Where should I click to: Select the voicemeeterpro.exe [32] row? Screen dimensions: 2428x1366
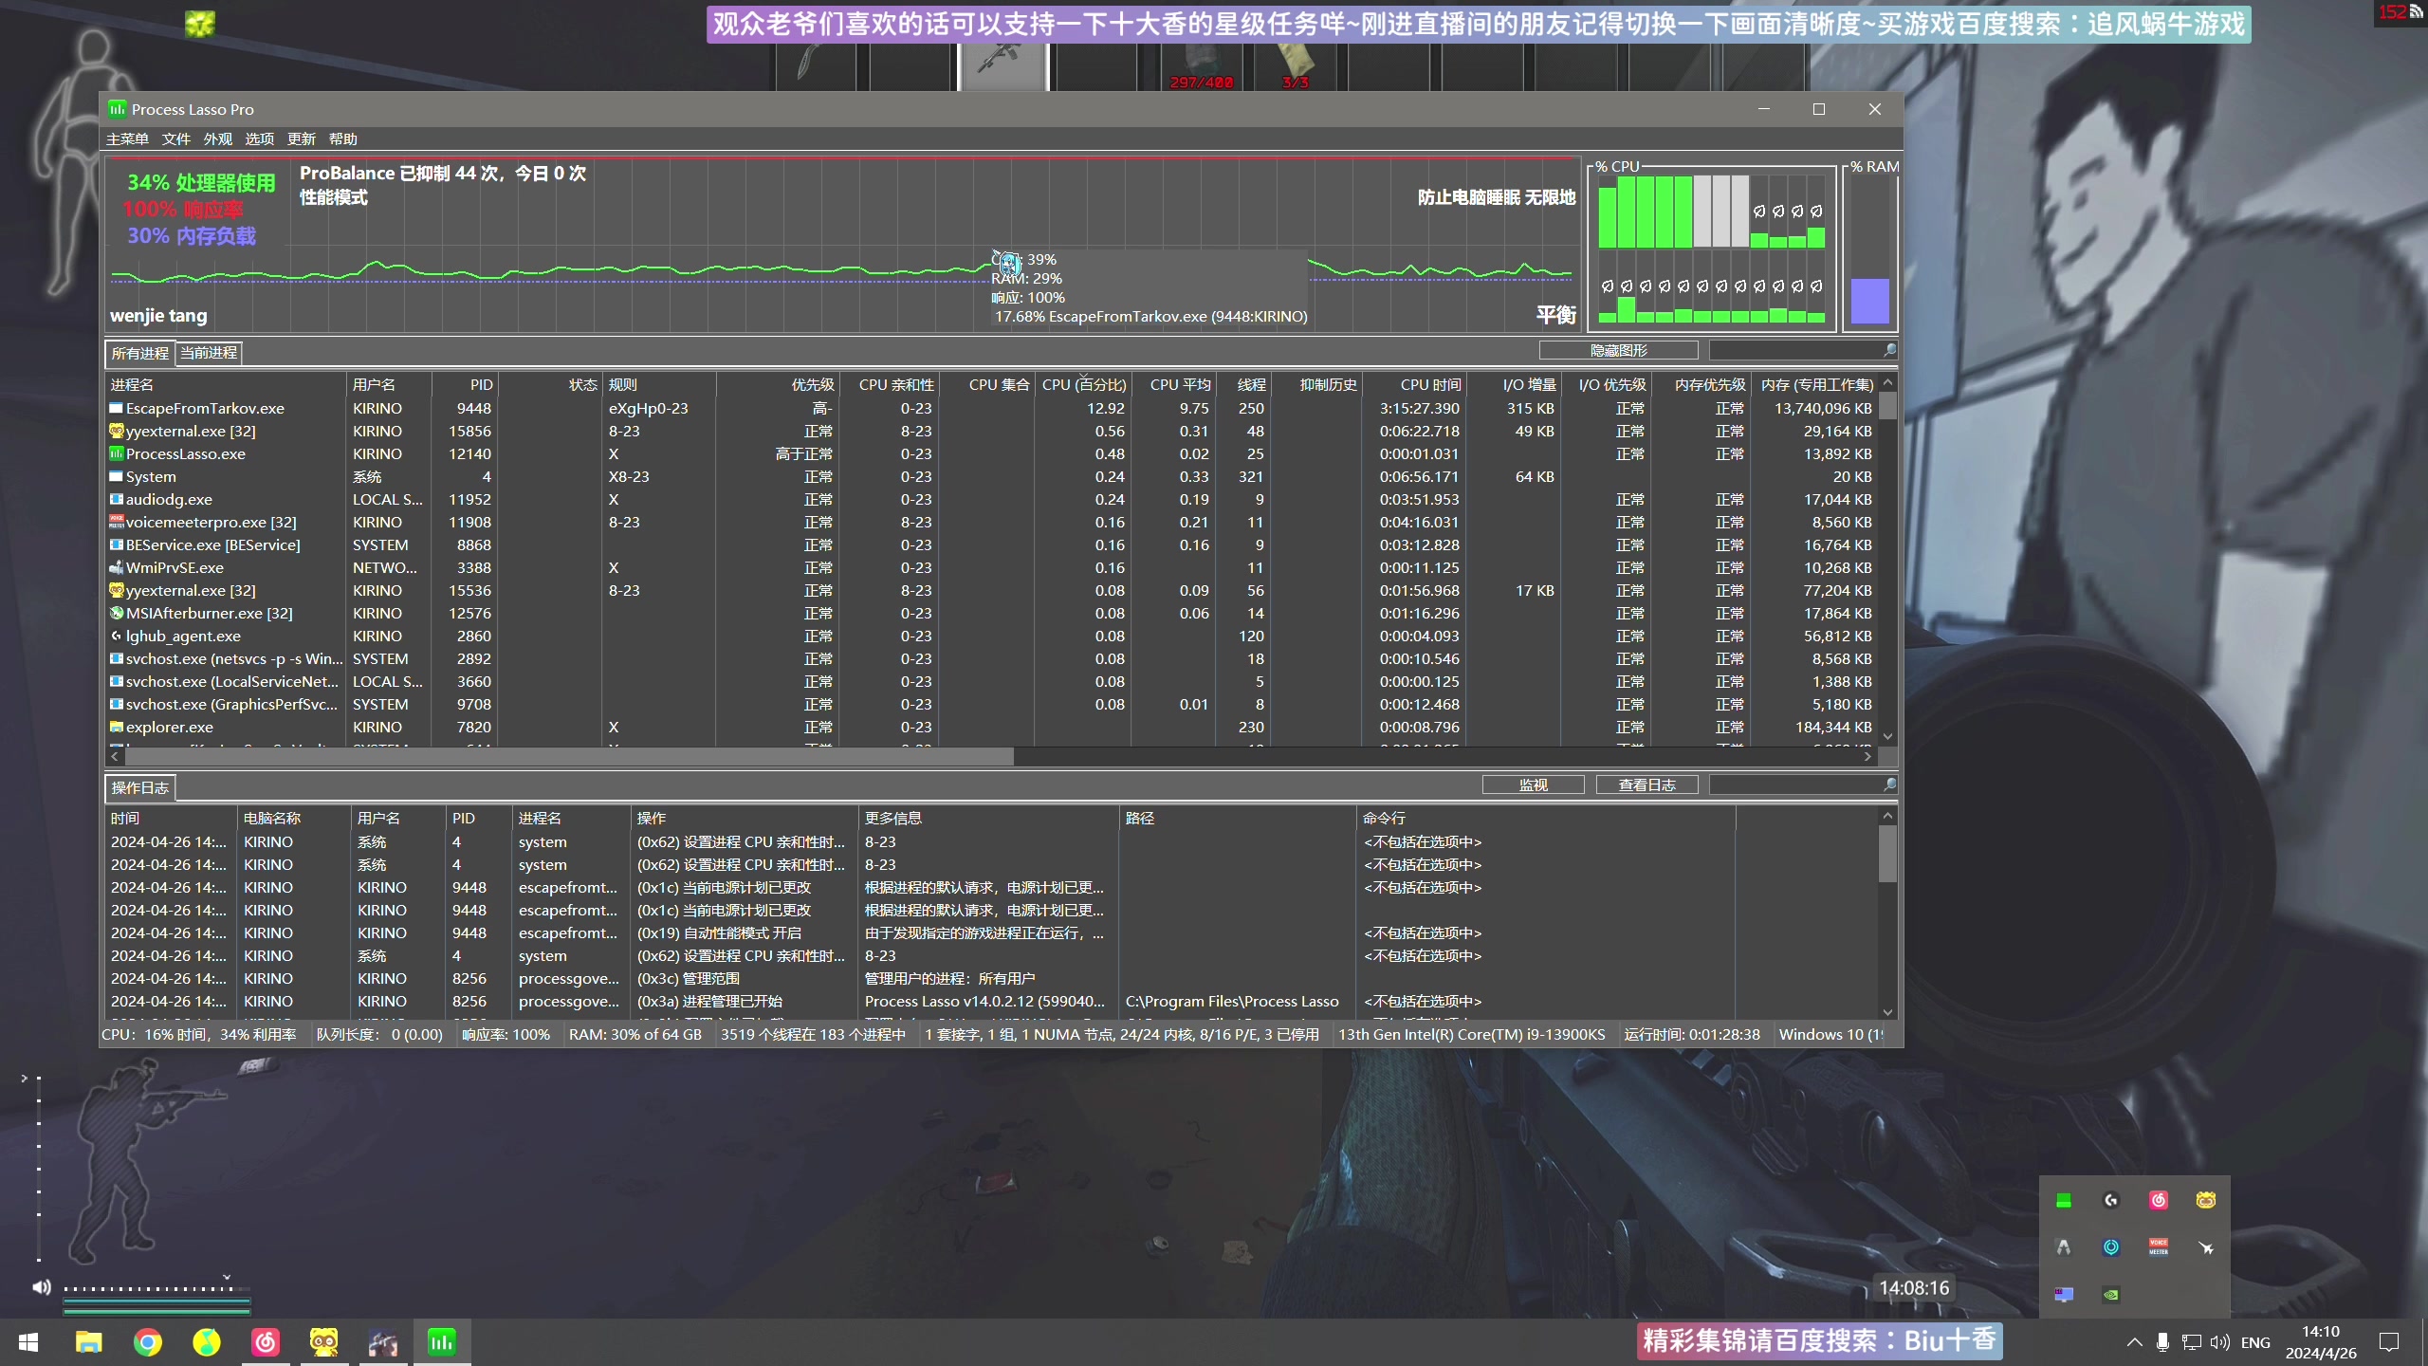click(x=992, y=523)
